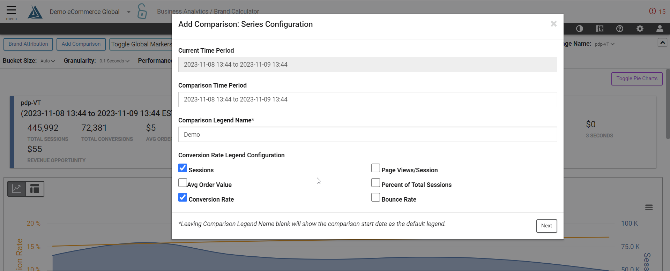
Task: Switch to the table view icon
Action: [35, 189]
